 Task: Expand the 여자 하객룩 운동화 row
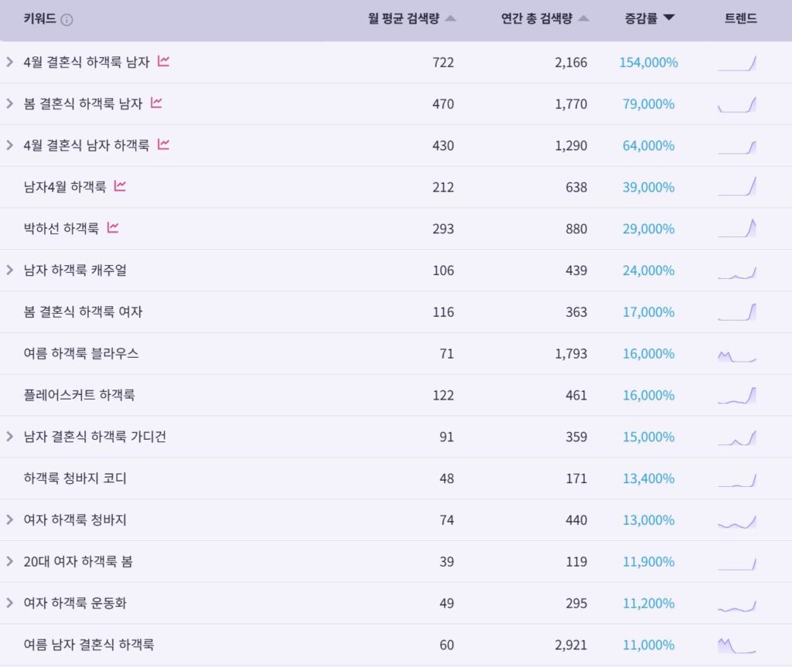tap(9, 603)
